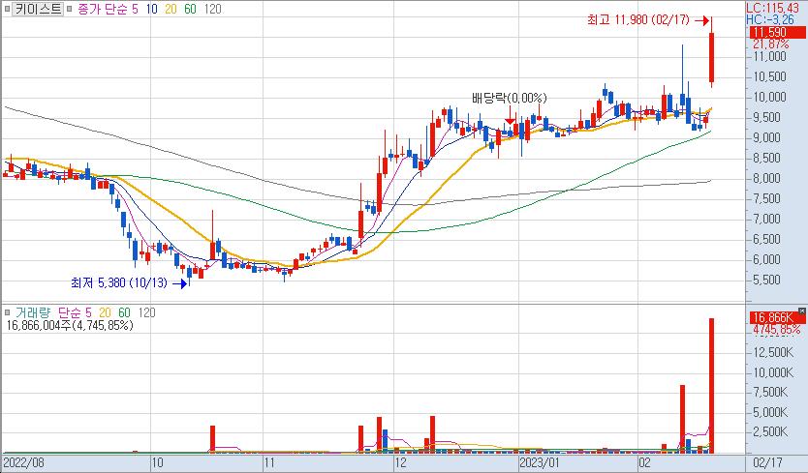
Task: Click the 12,500K volume axis label
Action: click(773, 352)
